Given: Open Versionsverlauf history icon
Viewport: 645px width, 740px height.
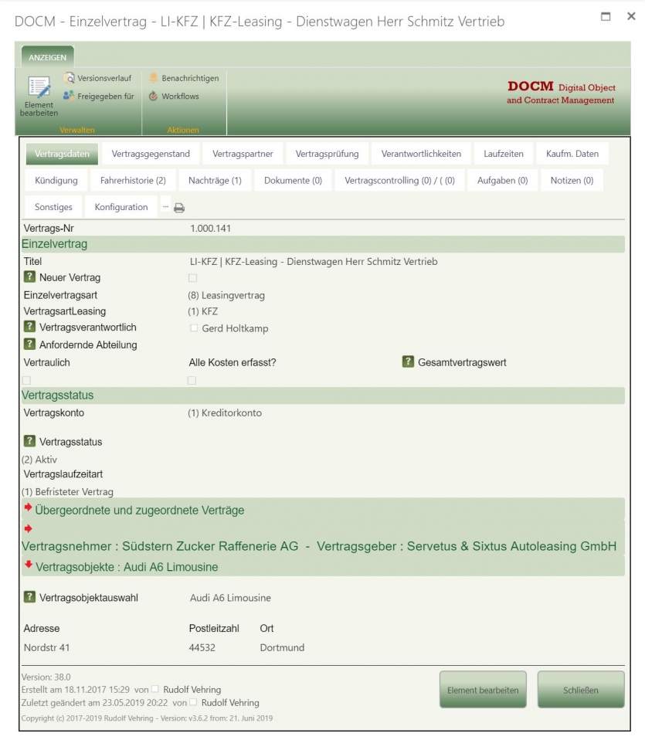Looking at the screenshot, I should 69,78.
